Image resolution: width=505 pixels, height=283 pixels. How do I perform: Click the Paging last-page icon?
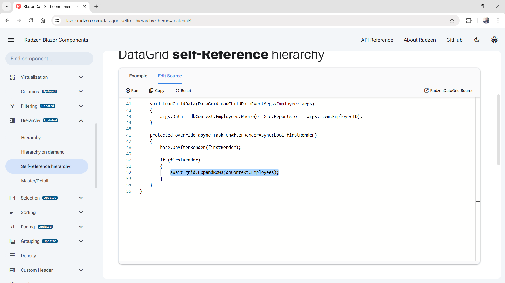[x=12, y=227]
